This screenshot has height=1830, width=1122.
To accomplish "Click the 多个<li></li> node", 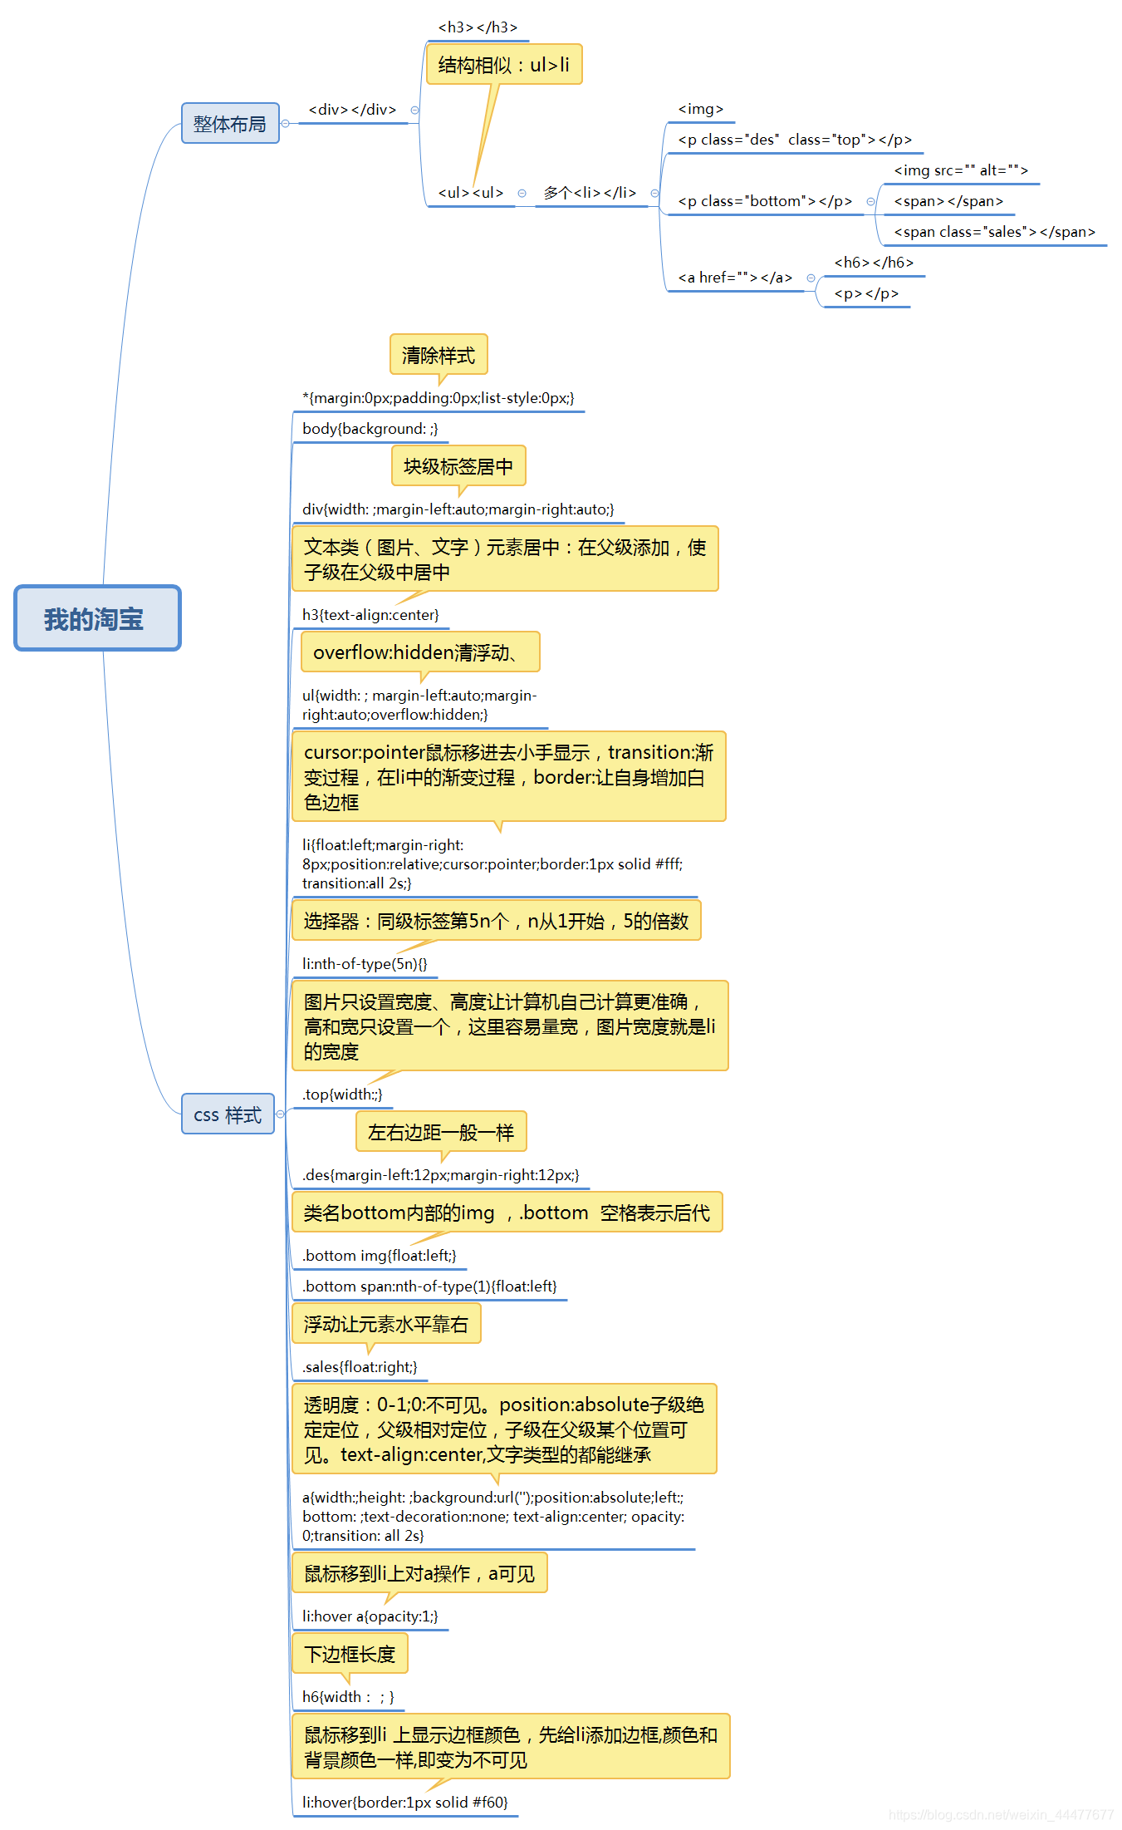I will tap(590, 193).
